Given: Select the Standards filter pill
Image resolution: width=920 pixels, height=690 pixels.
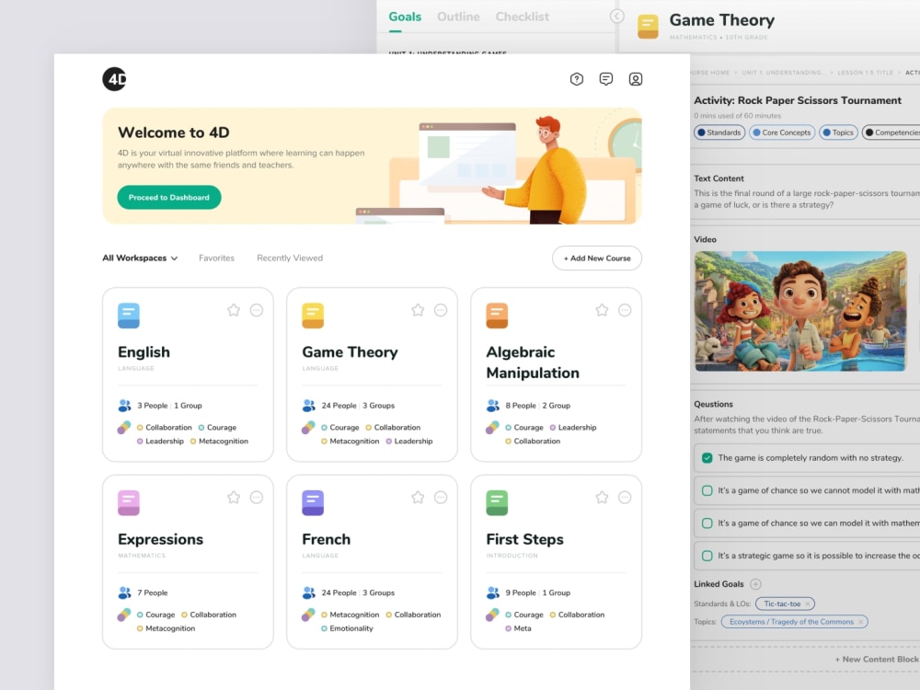Looking at the screenshot, I should pyautogui.click(x=719, y=132).
